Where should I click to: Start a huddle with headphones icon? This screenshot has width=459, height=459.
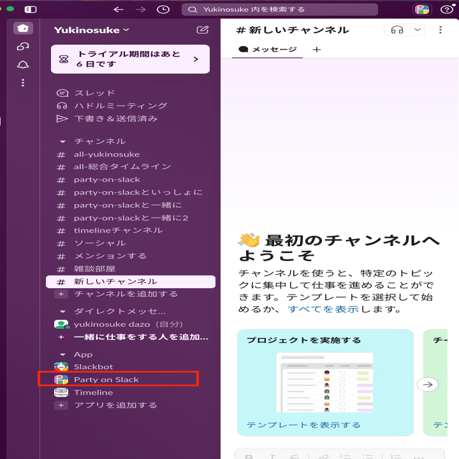(x=397, y=30)
